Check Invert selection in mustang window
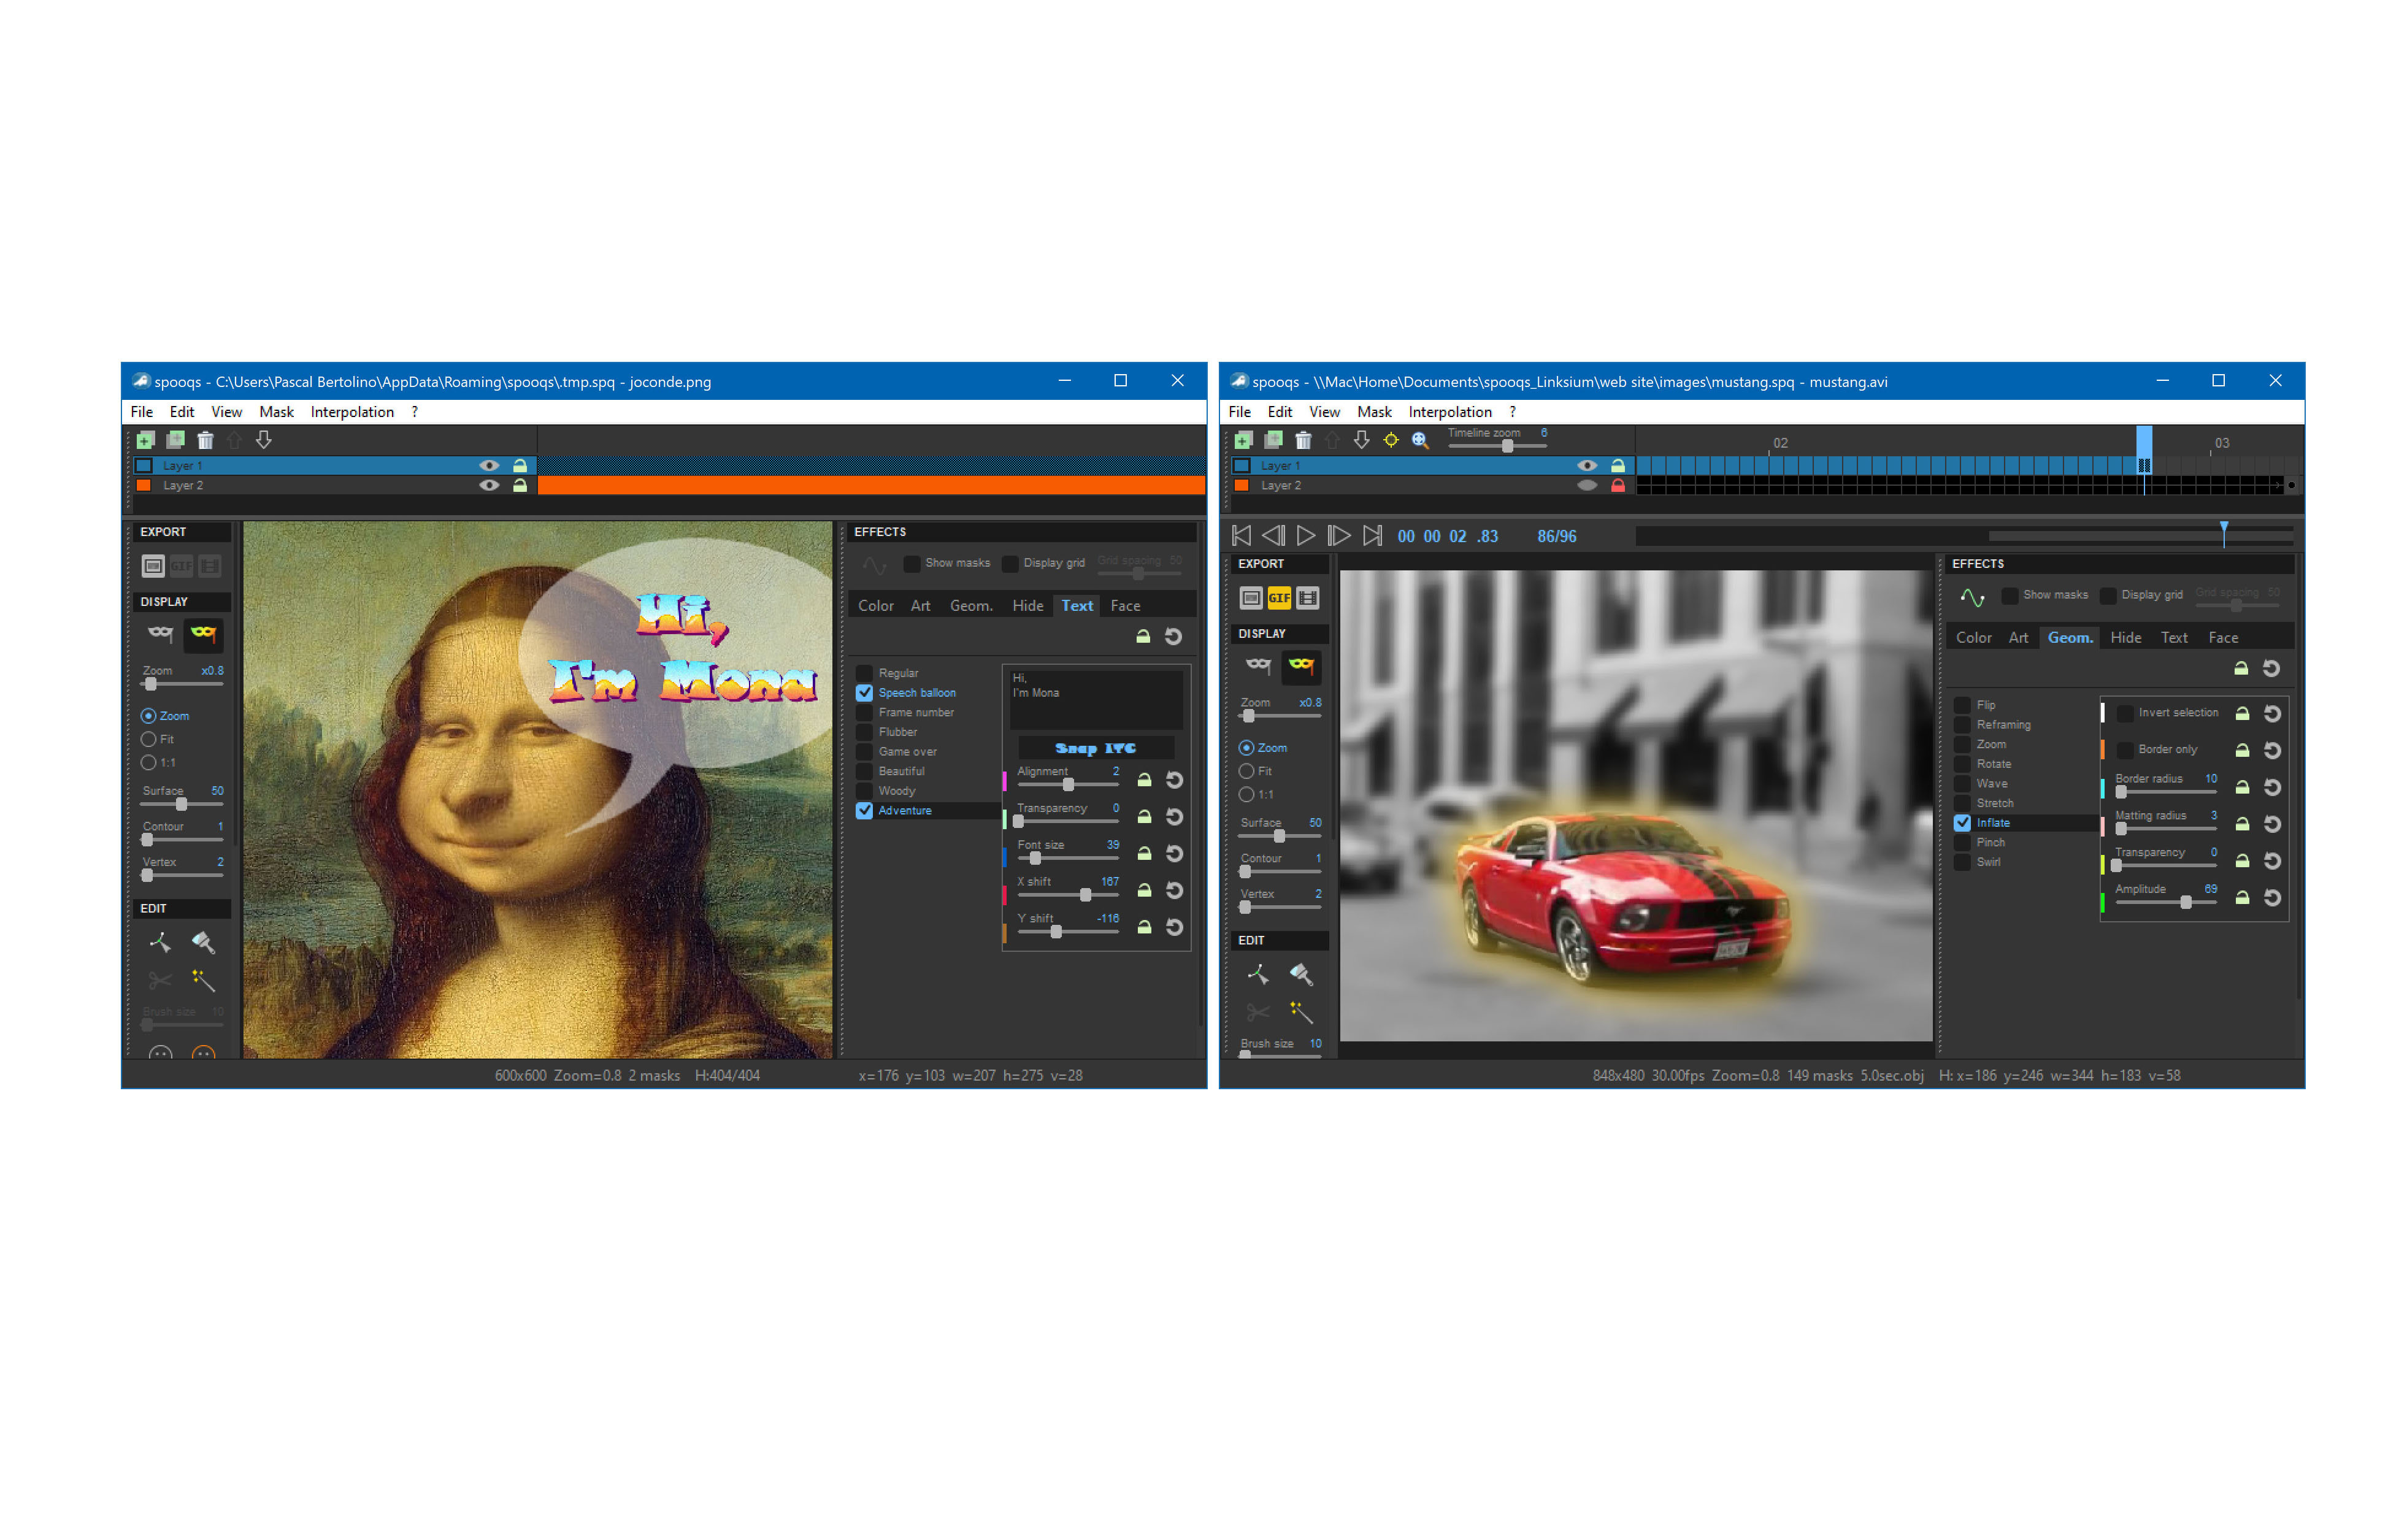The width and height of the screenshot is (2407, 1540). 2126,713
